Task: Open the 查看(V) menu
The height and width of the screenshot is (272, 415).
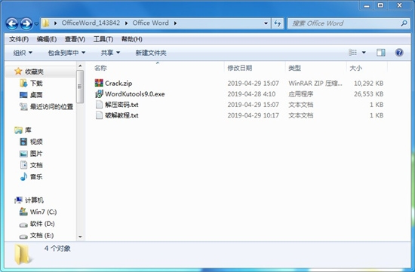Action: click(x=75, y=39)
